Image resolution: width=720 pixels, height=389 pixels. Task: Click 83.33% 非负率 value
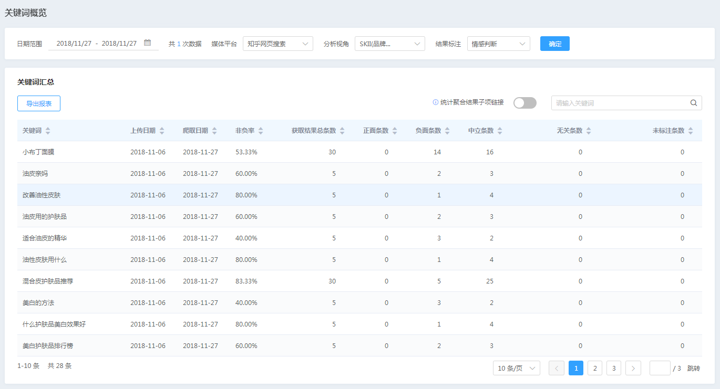pos(246,281)
